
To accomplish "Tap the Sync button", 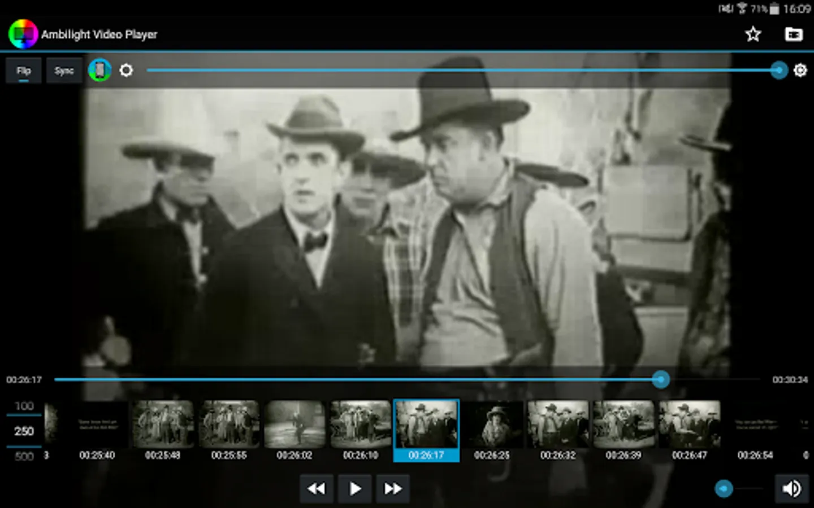I will (x=64, y=71).
